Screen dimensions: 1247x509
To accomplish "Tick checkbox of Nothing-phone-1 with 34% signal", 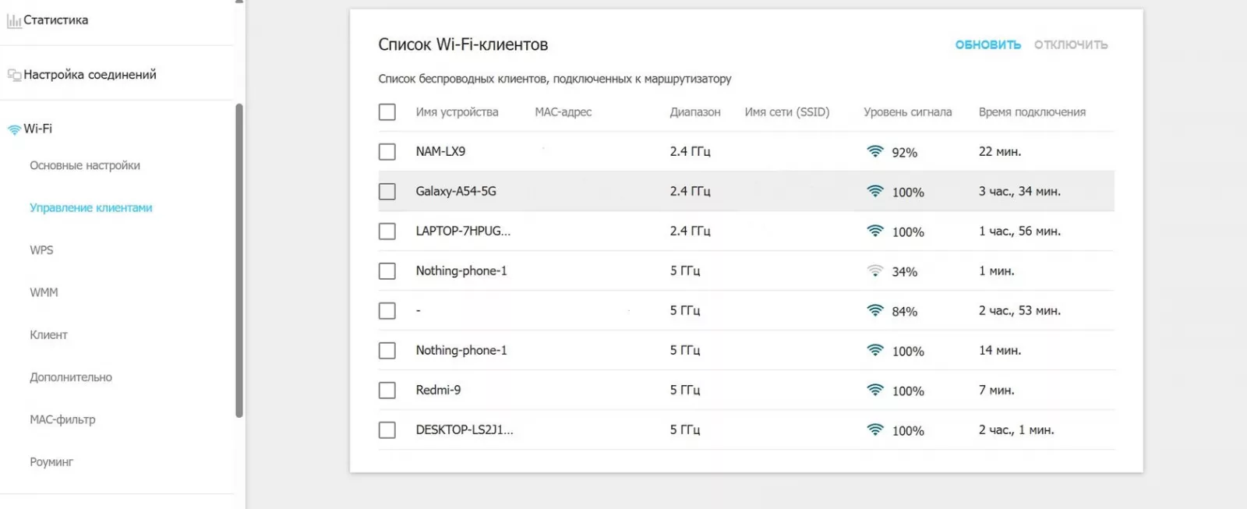I will 387,271.
